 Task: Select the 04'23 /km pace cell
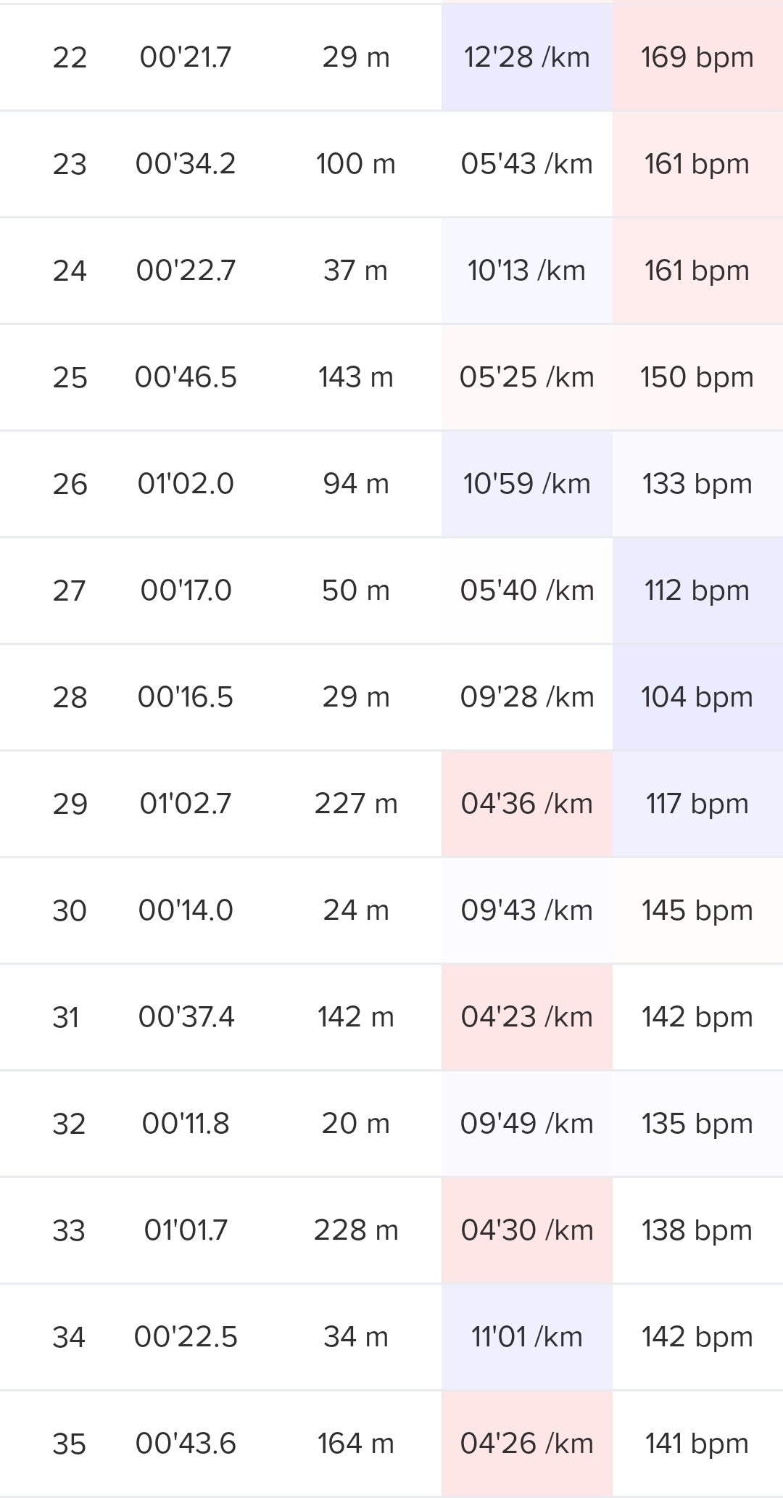click(x=526, y=1017)
